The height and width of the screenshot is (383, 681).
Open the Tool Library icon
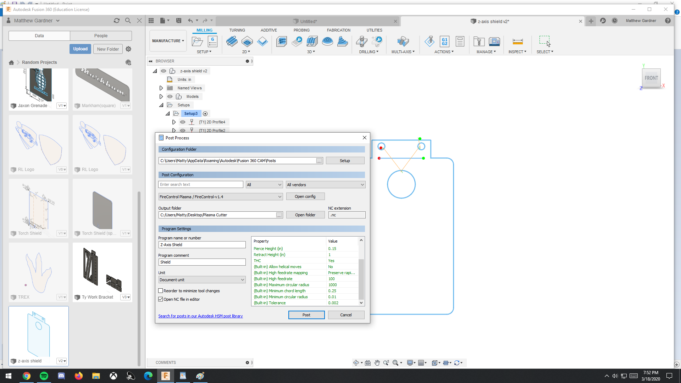click(479, 41)
